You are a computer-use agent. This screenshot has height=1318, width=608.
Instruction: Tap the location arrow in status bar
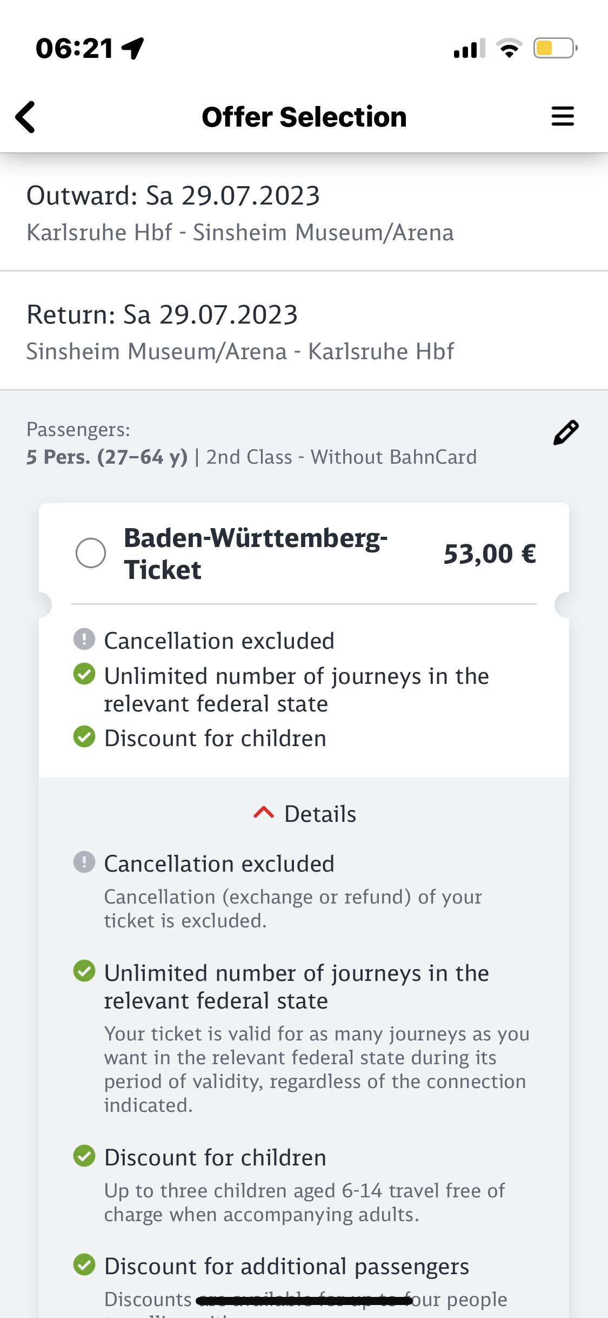point(133,48)
